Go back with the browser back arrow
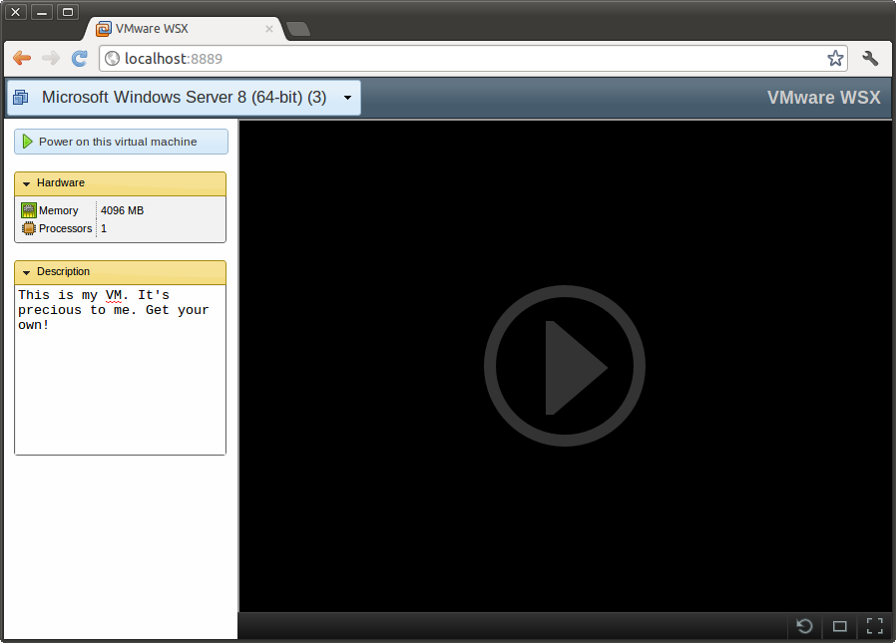The image size is (896, 643). pos(22,58)
